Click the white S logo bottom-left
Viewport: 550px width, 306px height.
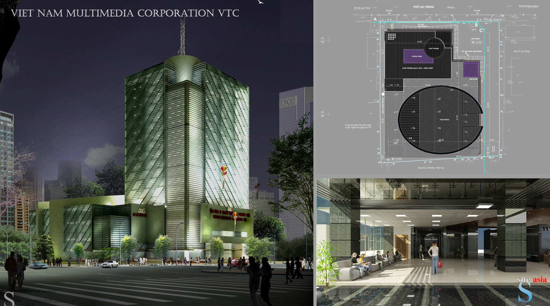pyautogui.click(x=9, y=299)
